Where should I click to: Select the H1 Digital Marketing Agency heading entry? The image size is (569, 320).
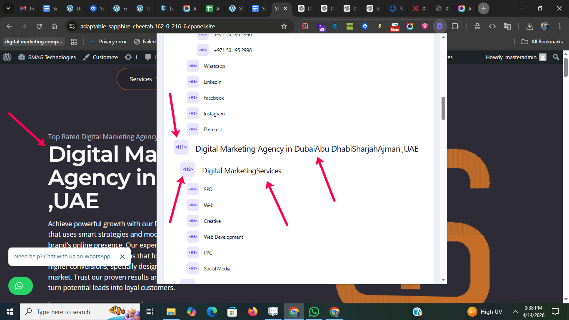[307, 149]
